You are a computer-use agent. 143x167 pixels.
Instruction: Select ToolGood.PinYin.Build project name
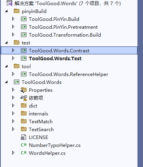pyautogui.click(x=54, y=19)
